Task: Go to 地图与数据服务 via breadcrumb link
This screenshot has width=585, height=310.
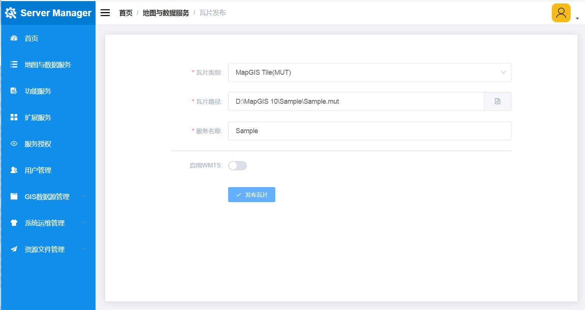Action: point(166,13)
